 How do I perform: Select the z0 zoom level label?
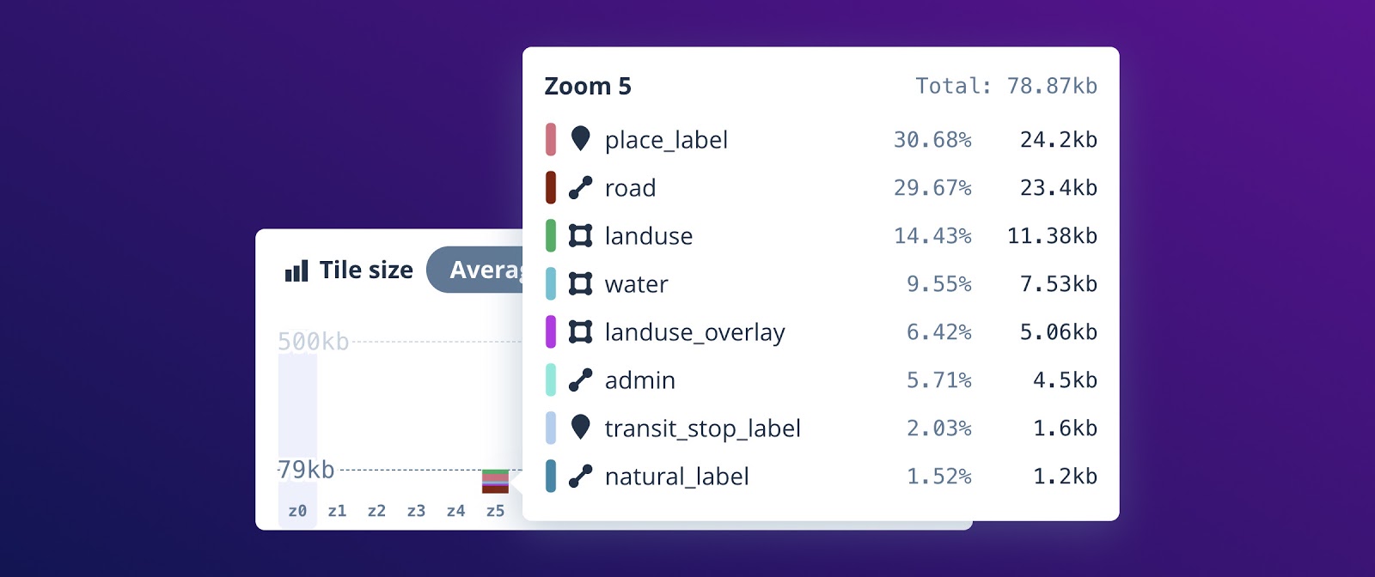point(297,511)
